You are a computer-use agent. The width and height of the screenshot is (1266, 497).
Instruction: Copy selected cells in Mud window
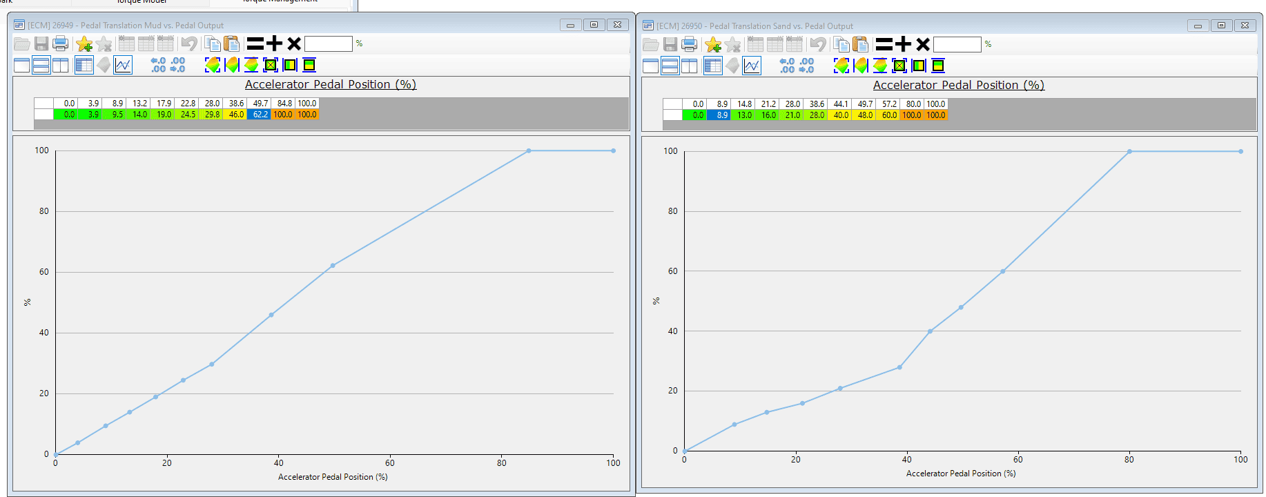tap(213, 44)
